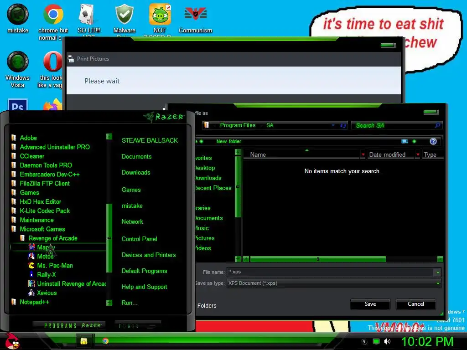Image resolution: width=467 pixels, height=350 pixels.
Task: Click the change view icon in save dialog
Action: [404, 141]
